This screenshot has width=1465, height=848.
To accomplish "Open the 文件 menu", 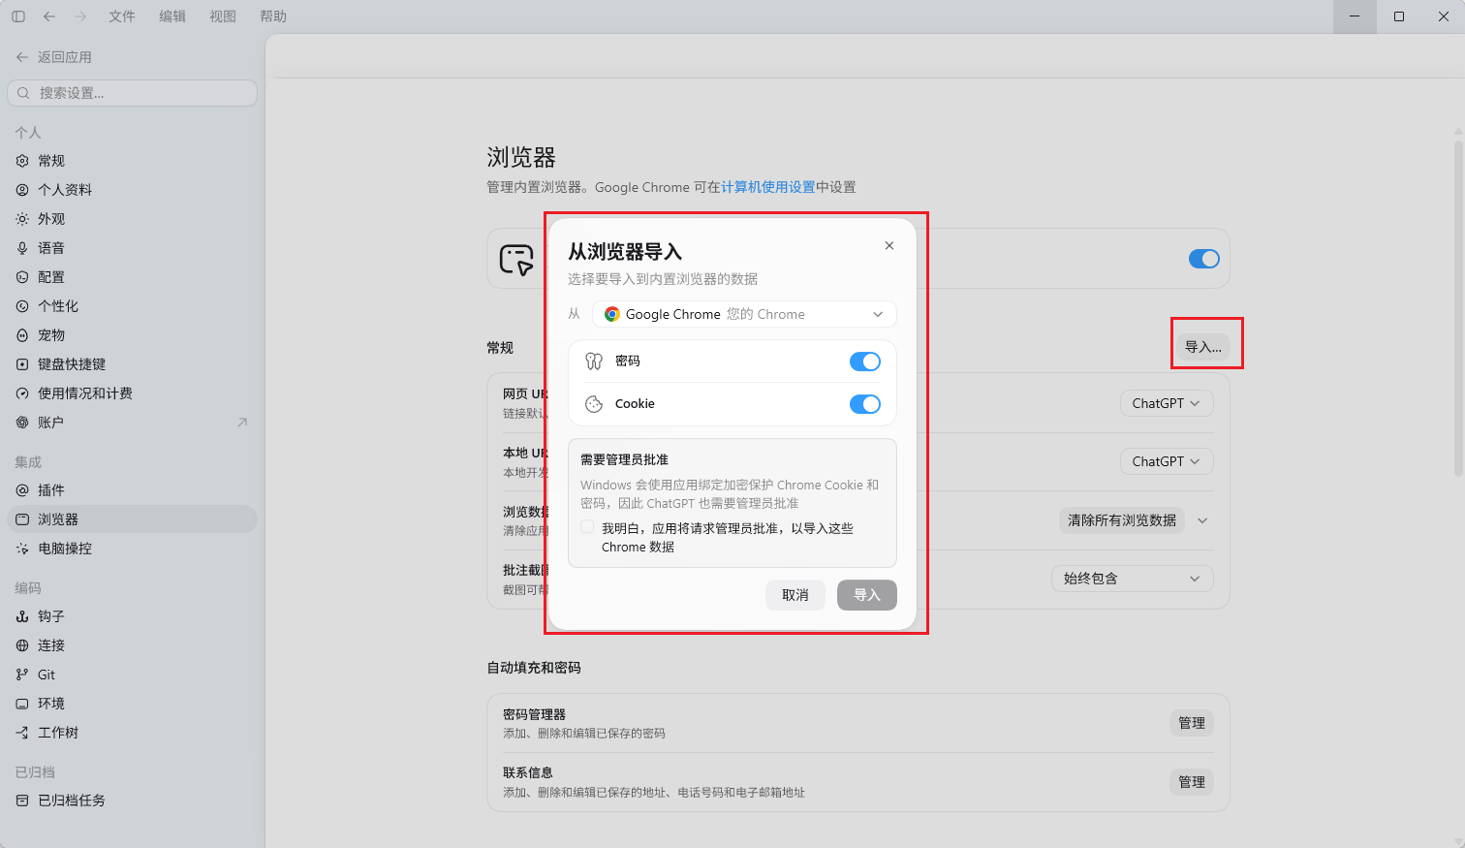I will pos(122,16).
